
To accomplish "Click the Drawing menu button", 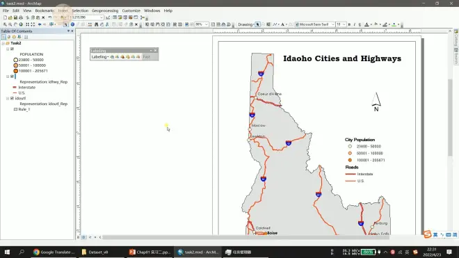I will [x=246, y=24].
